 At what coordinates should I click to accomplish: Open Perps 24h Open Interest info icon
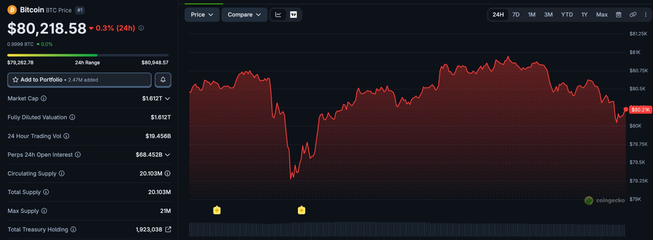point(78,155)
